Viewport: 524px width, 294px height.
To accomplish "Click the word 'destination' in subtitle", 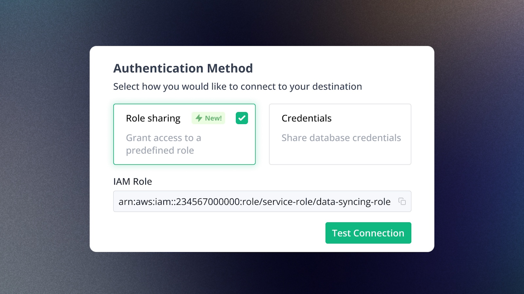I will click(337, 87).
